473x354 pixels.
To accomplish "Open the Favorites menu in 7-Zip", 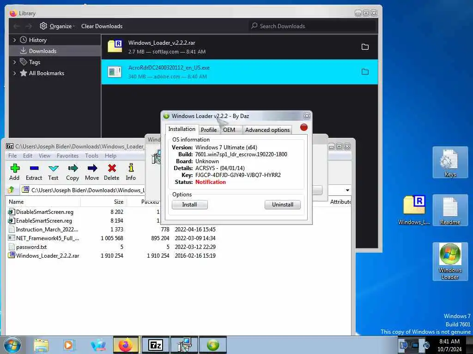I will [67, 156].
